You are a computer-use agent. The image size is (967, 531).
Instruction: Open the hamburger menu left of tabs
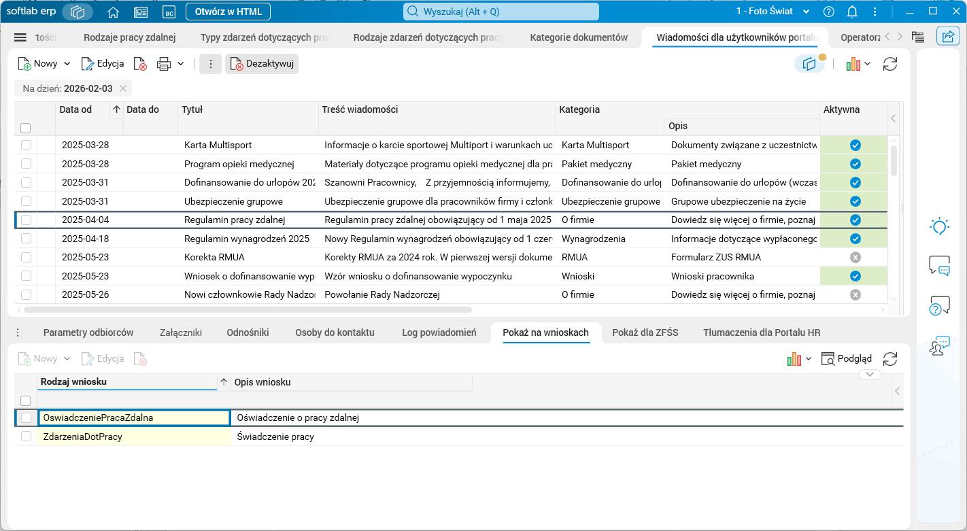[20, 37]
